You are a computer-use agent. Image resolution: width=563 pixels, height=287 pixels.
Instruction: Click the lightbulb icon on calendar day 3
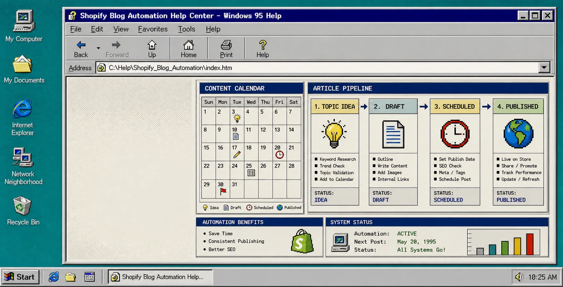click(237, 119)
